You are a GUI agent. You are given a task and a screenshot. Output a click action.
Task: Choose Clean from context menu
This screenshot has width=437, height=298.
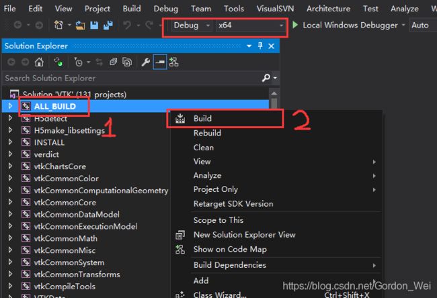click(x=204, y=148)
